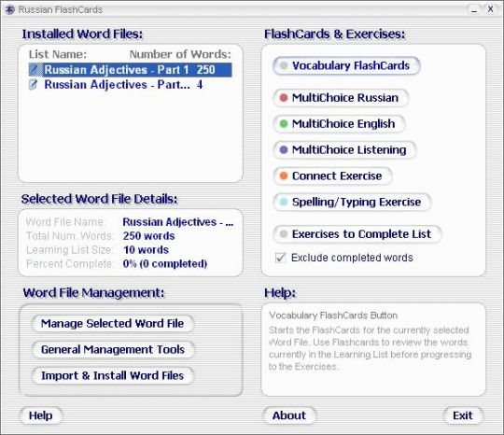Begin the Connect Exercise
The image size is (504, 435).
332,175
